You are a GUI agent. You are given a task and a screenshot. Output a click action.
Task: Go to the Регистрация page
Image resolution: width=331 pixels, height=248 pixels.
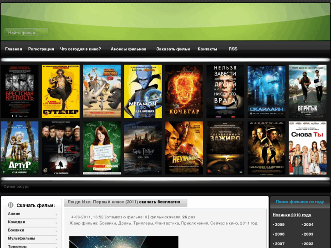(41, 49)
